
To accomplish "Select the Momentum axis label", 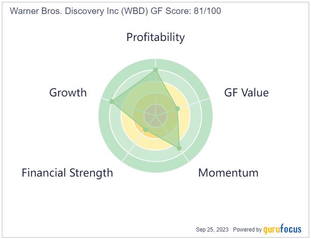I will coord(228,173).
